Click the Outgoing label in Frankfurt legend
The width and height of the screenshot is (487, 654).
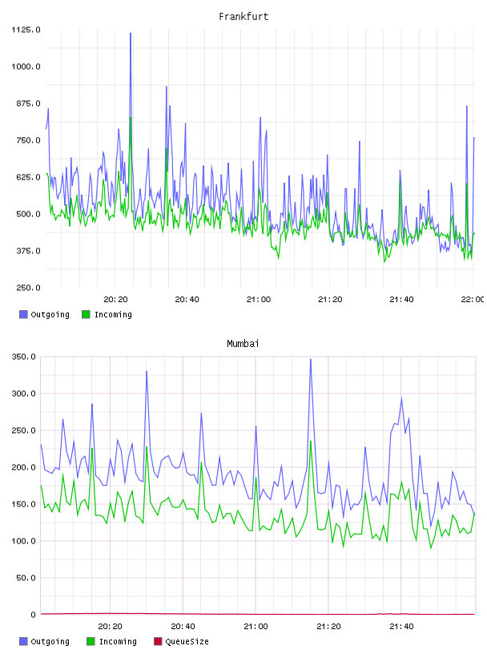click(50, 314)
